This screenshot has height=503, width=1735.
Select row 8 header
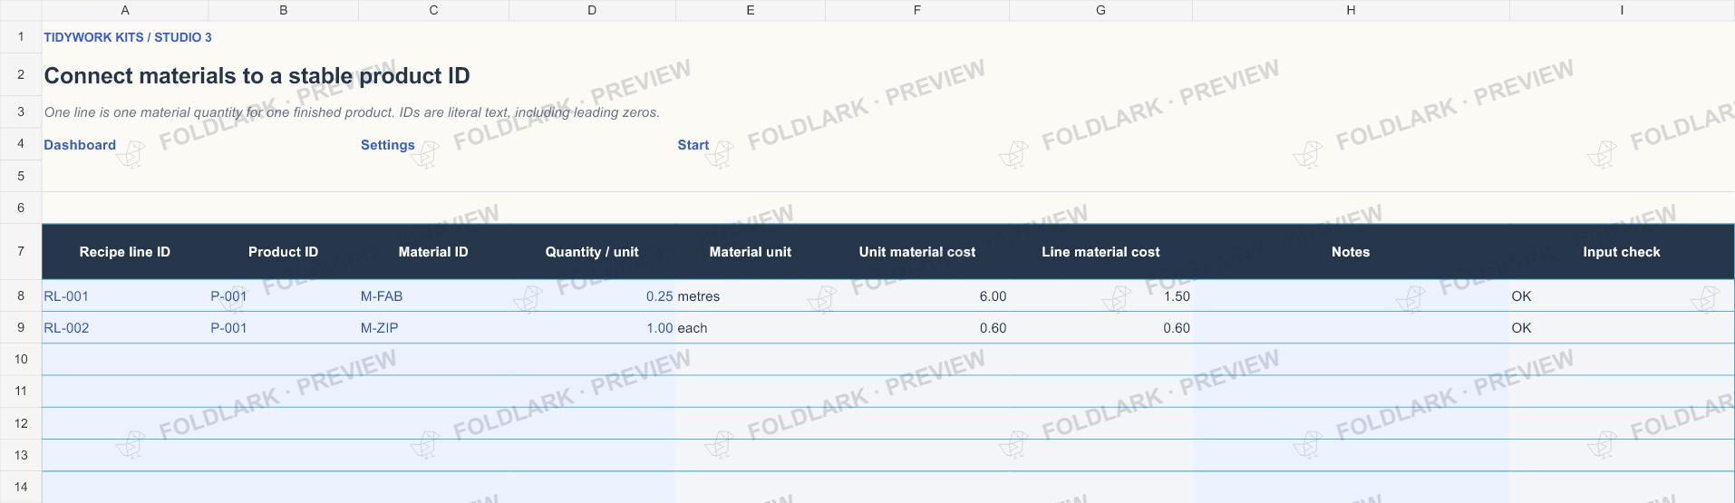click(x=21, y=295)
